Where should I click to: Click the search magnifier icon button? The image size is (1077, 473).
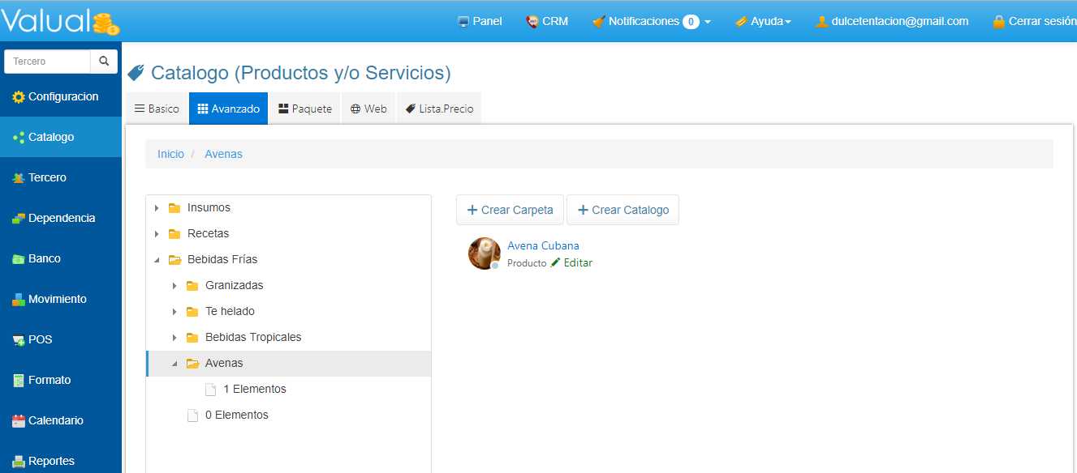(x=104, y=62)
